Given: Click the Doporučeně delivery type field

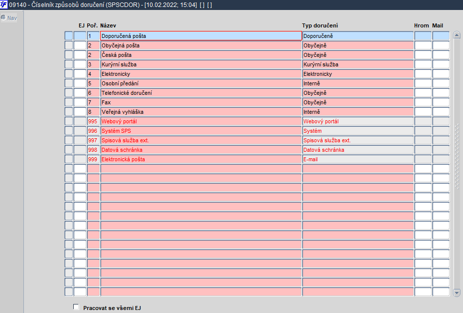Looking at the screenshot, I should coord(358,36).
